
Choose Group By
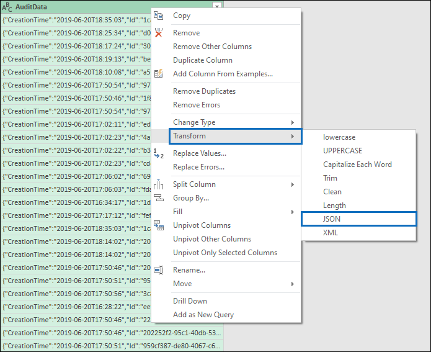click(226, 198)
